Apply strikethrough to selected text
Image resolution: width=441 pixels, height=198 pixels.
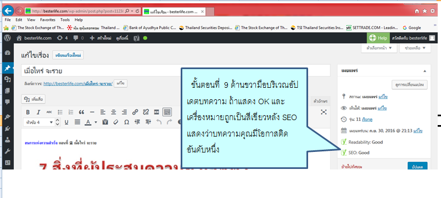49,112
